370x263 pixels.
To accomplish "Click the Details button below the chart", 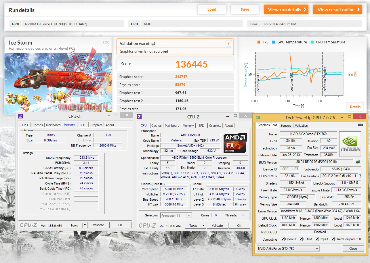I will coord(355,107).
